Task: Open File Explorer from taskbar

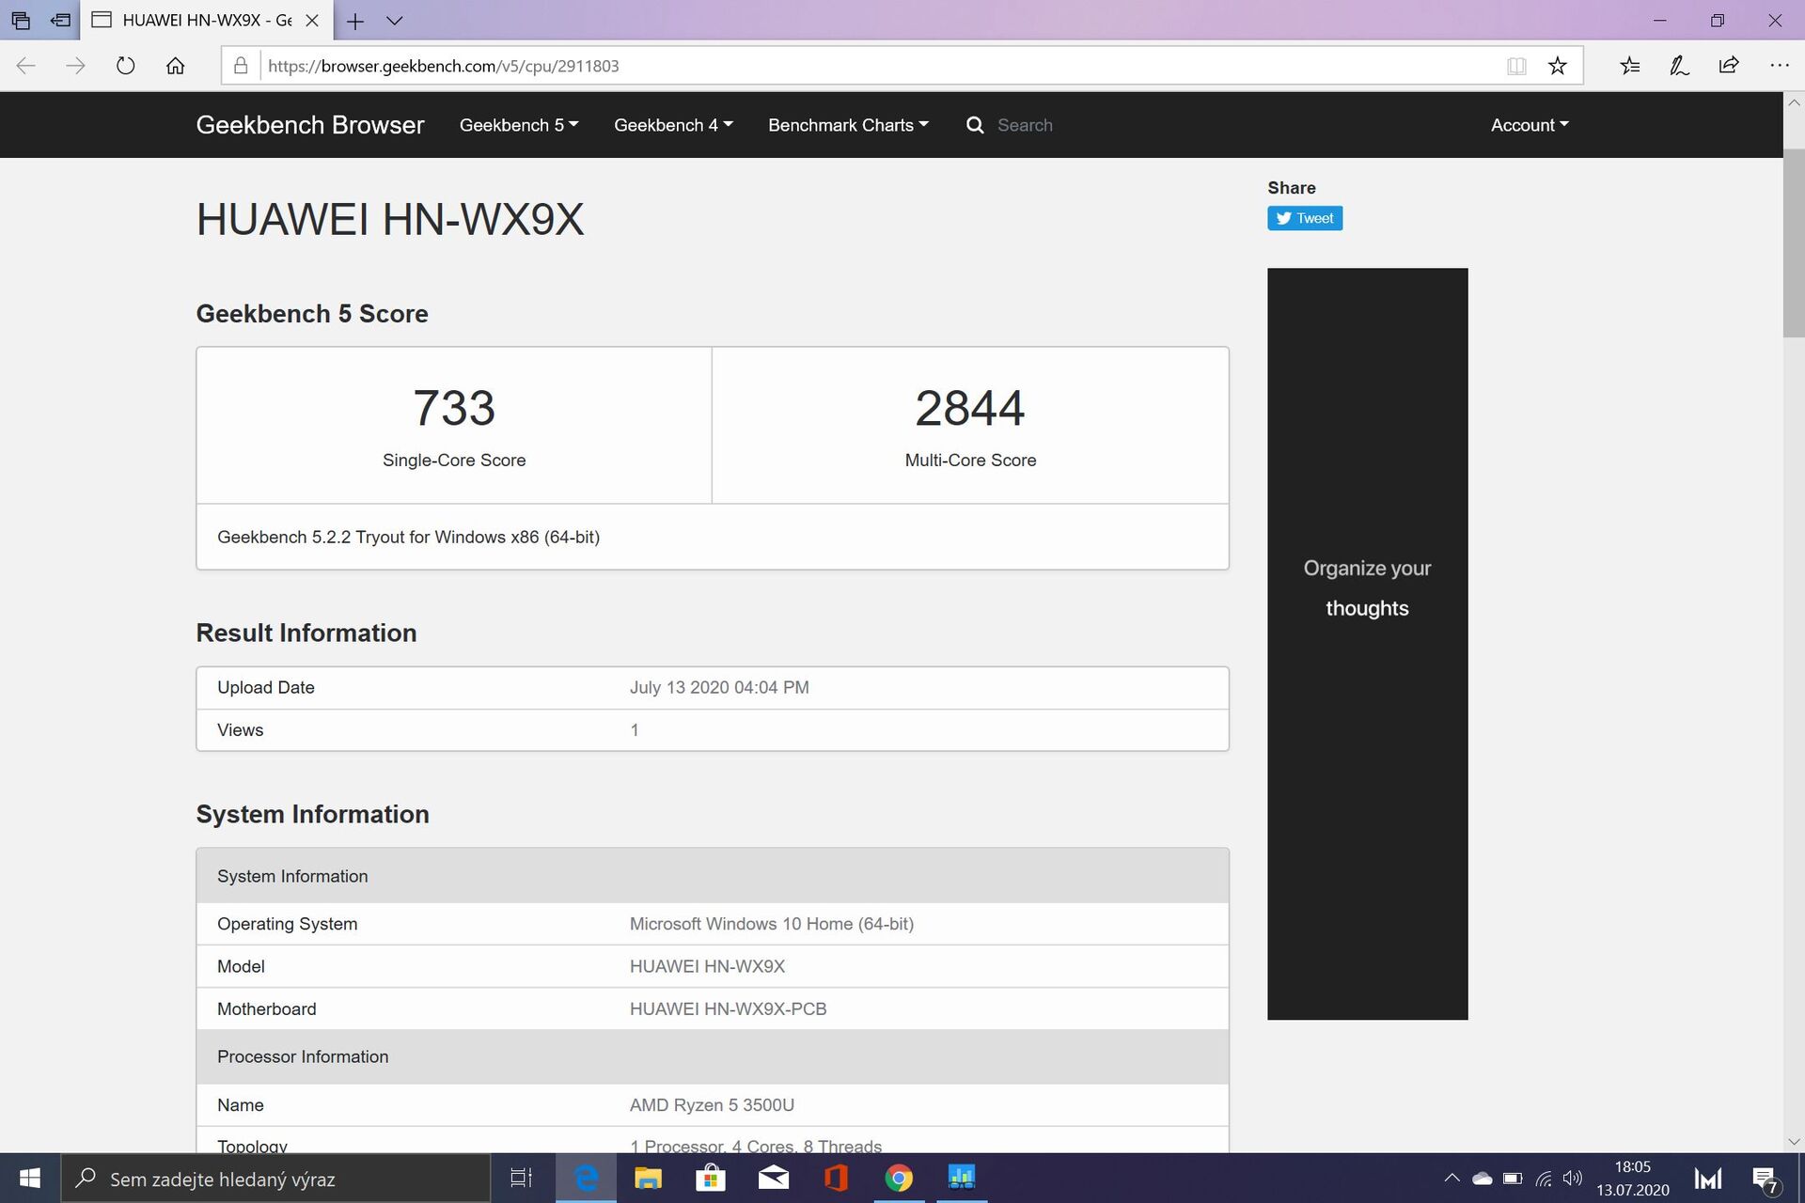Action: tap(648, 1178)
